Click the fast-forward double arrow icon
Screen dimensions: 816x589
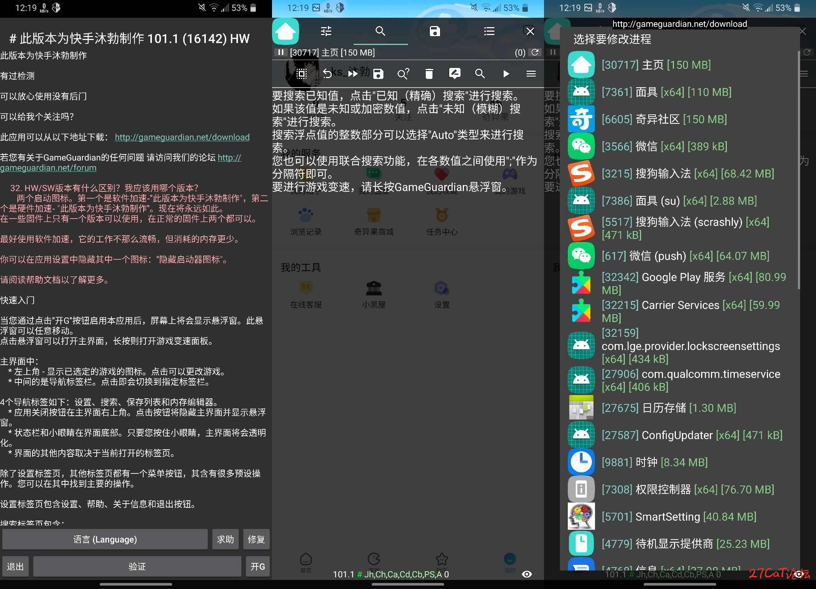pyautogui.click(x=353, y=74)
